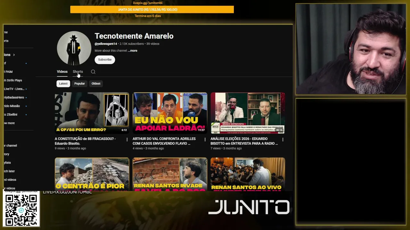Select the Popular sort chip
Screen dimensions: 410x230
tap(79, 84)
